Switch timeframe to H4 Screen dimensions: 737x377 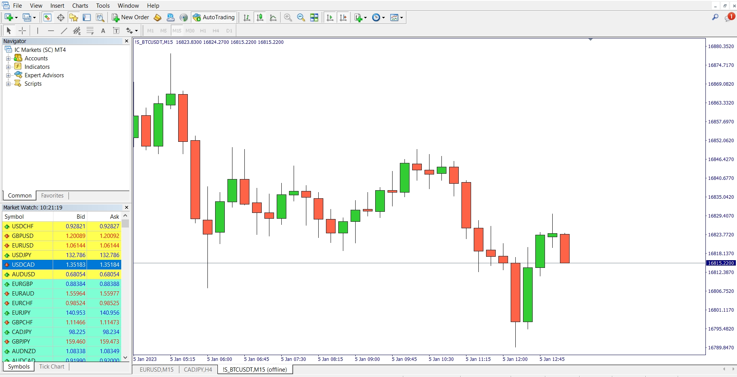pyautogui.click(x=216, y=31)
